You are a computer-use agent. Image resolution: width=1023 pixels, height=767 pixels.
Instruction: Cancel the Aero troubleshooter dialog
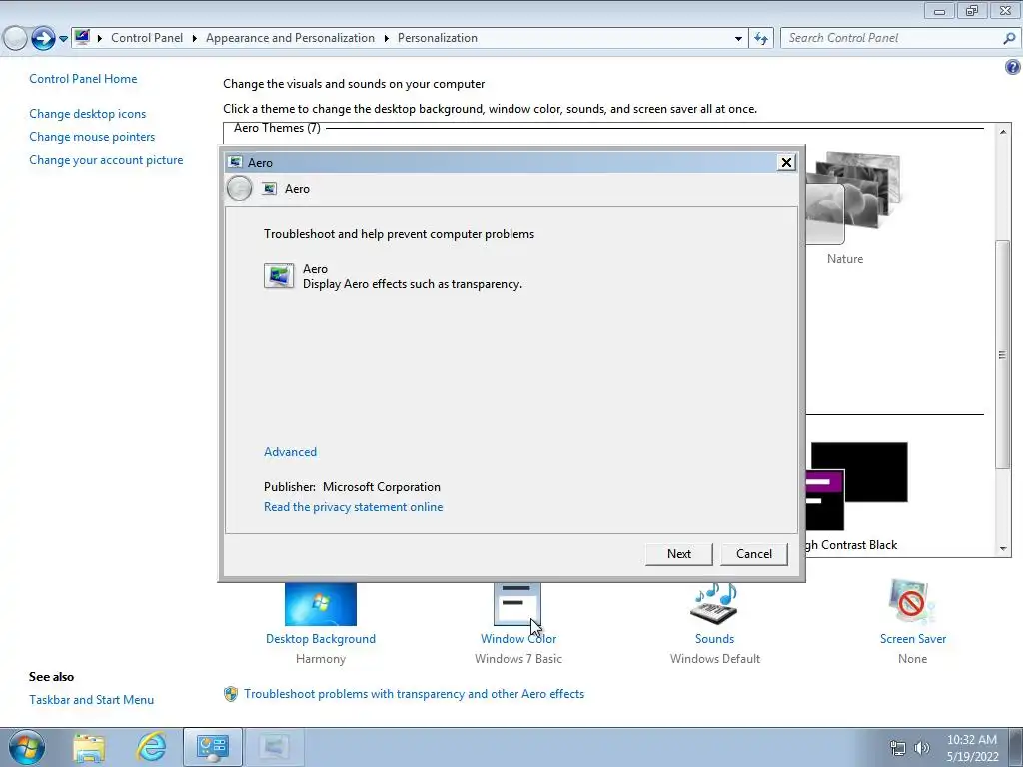click(x=754, y=553)
